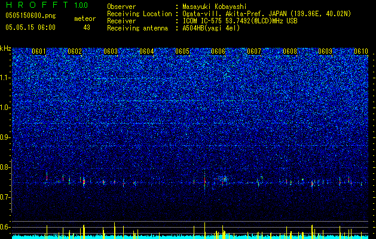
Task: Click the 0.9 kHz axis label
Action: pos(5,137)
